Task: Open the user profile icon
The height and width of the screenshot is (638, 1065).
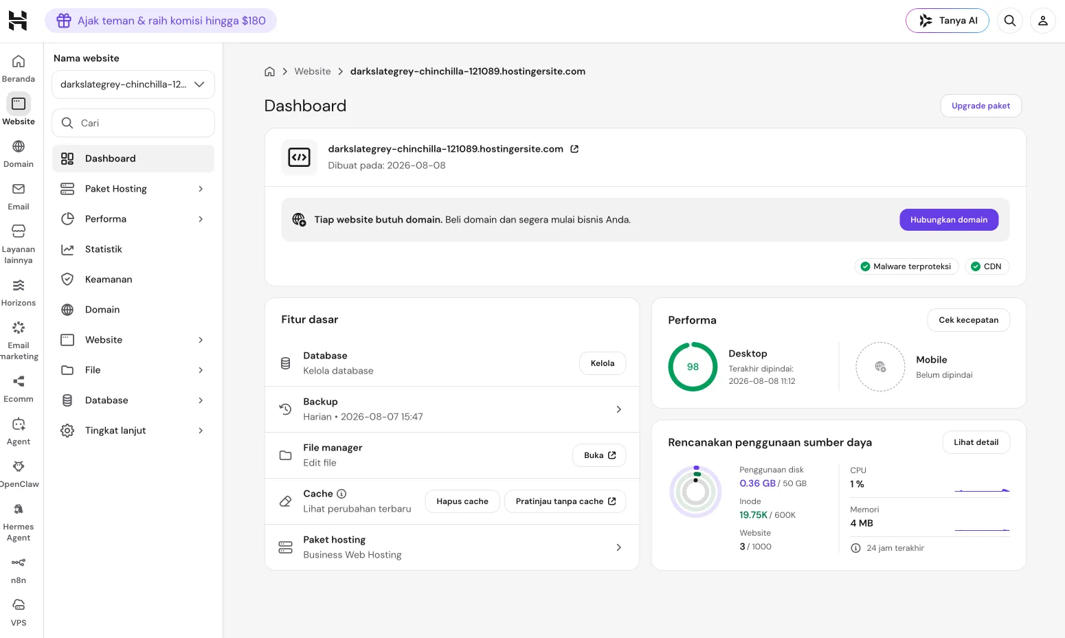Action: coord(1043,21)
